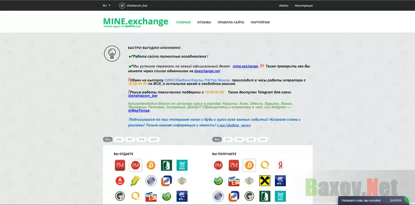
Task: Open the ПРАВИЛА САЙТА page
Action: (x=231, y=22)
